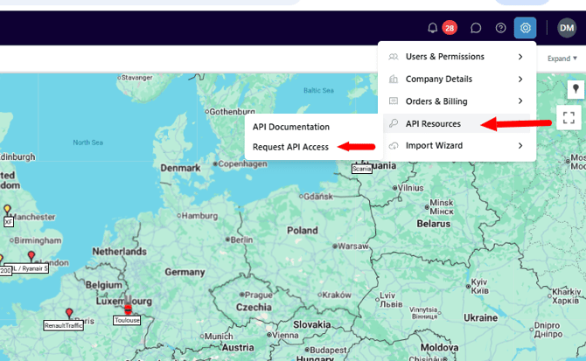Click the Belarus country label
This screenshot has height=361, width=586.
[434, 224]
